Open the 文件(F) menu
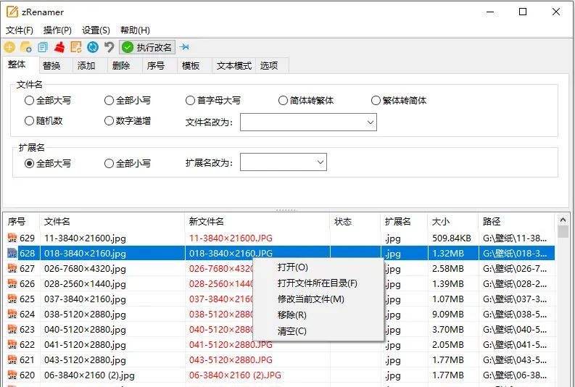 [20, 30]
